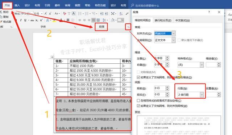Open 行距 line spacing dropdown
The width and height of the screenshot is (232, 135).
pos(202,94)
